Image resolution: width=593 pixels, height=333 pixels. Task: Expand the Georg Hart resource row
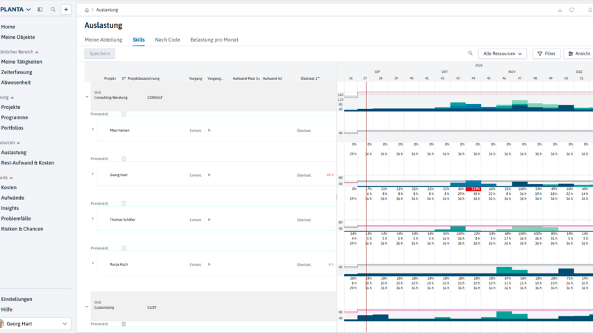tap(92, 174)
